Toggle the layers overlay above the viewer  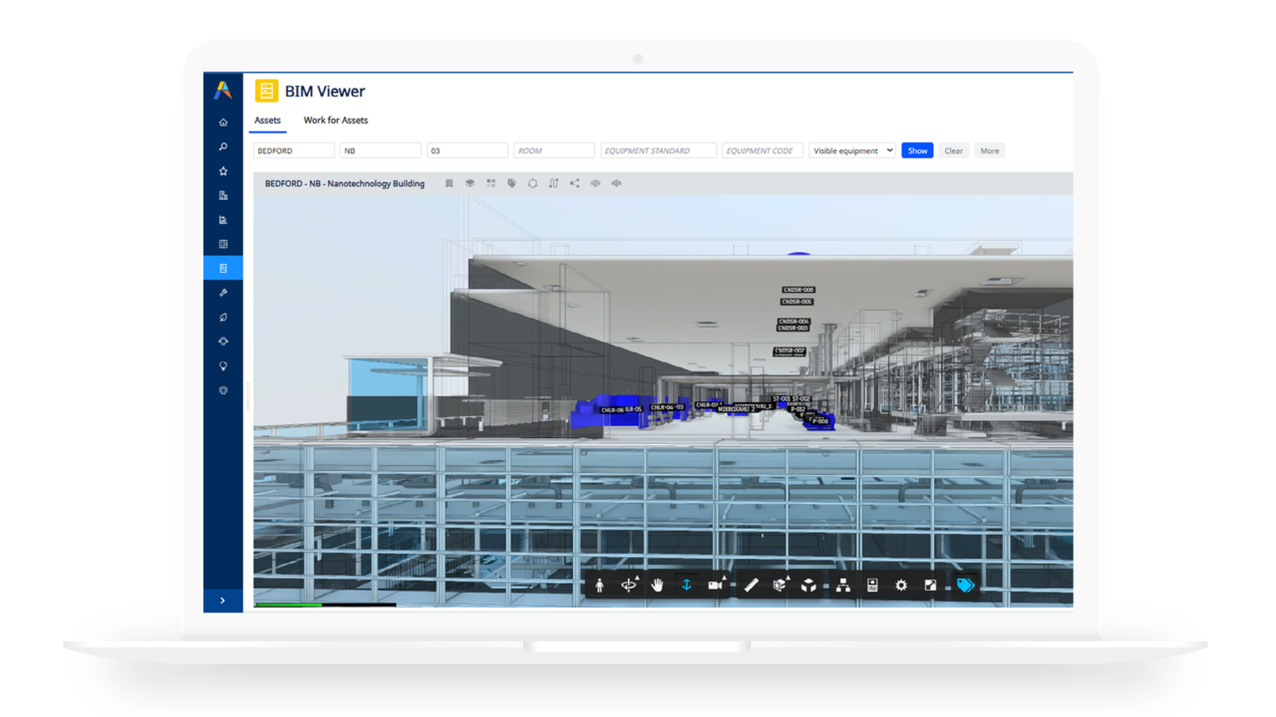[x=470, y=183]
